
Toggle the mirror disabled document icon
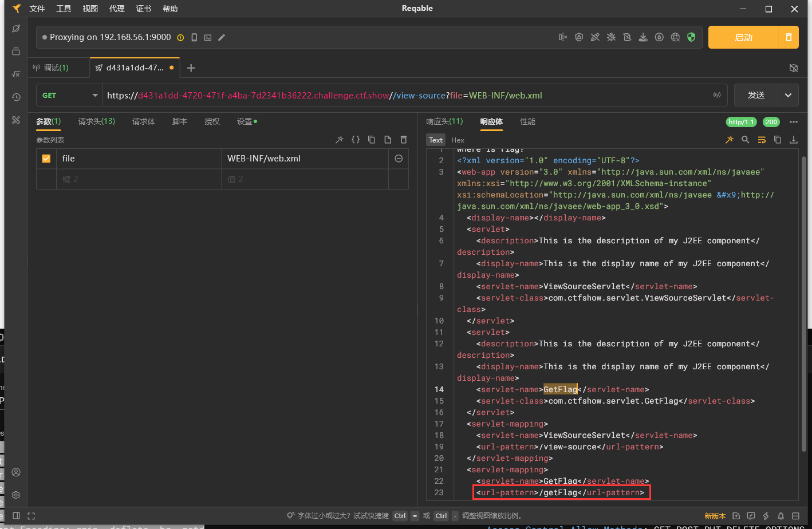627,37
